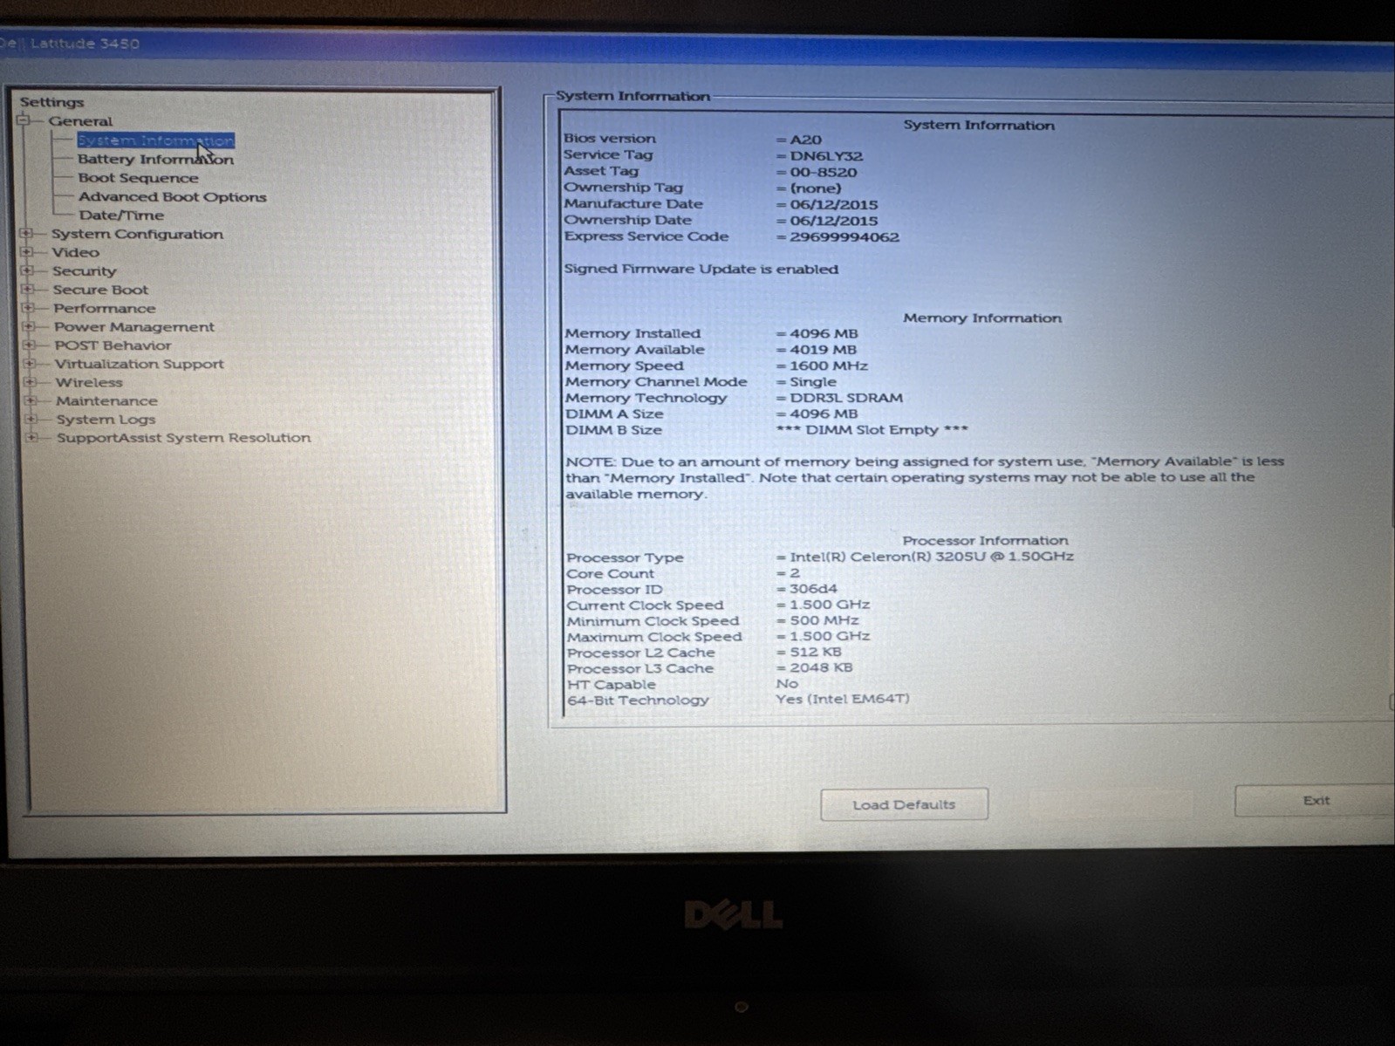Select the Power Management label
1395x1046 pixels.
click(x=133, y=326)
